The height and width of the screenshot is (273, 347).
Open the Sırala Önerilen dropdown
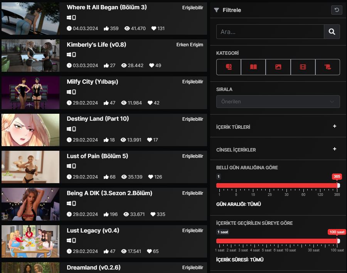click(278, 102)
